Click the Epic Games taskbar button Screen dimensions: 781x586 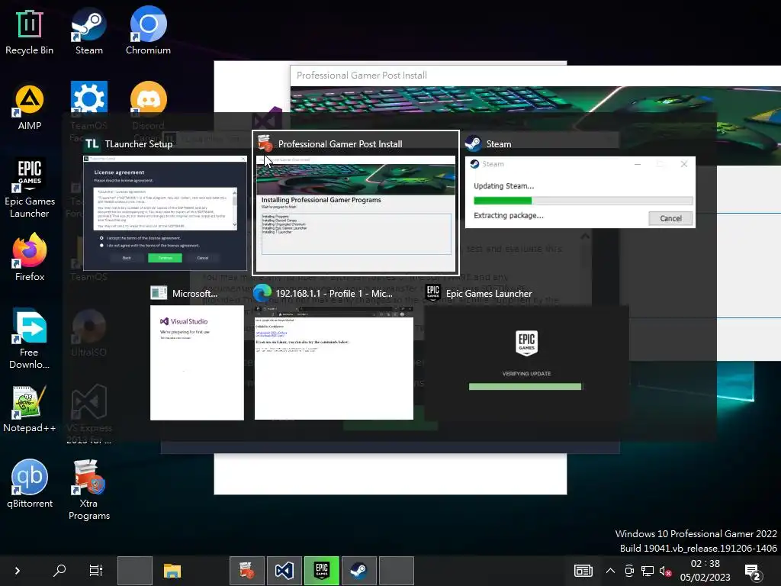point(322,571)
